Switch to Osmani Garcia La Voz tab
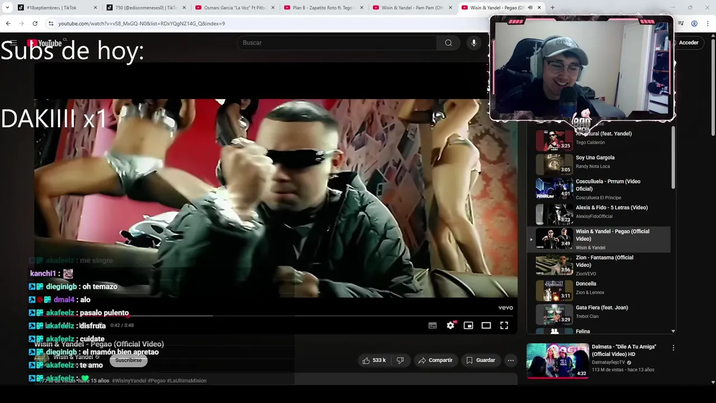 point(235,8)
